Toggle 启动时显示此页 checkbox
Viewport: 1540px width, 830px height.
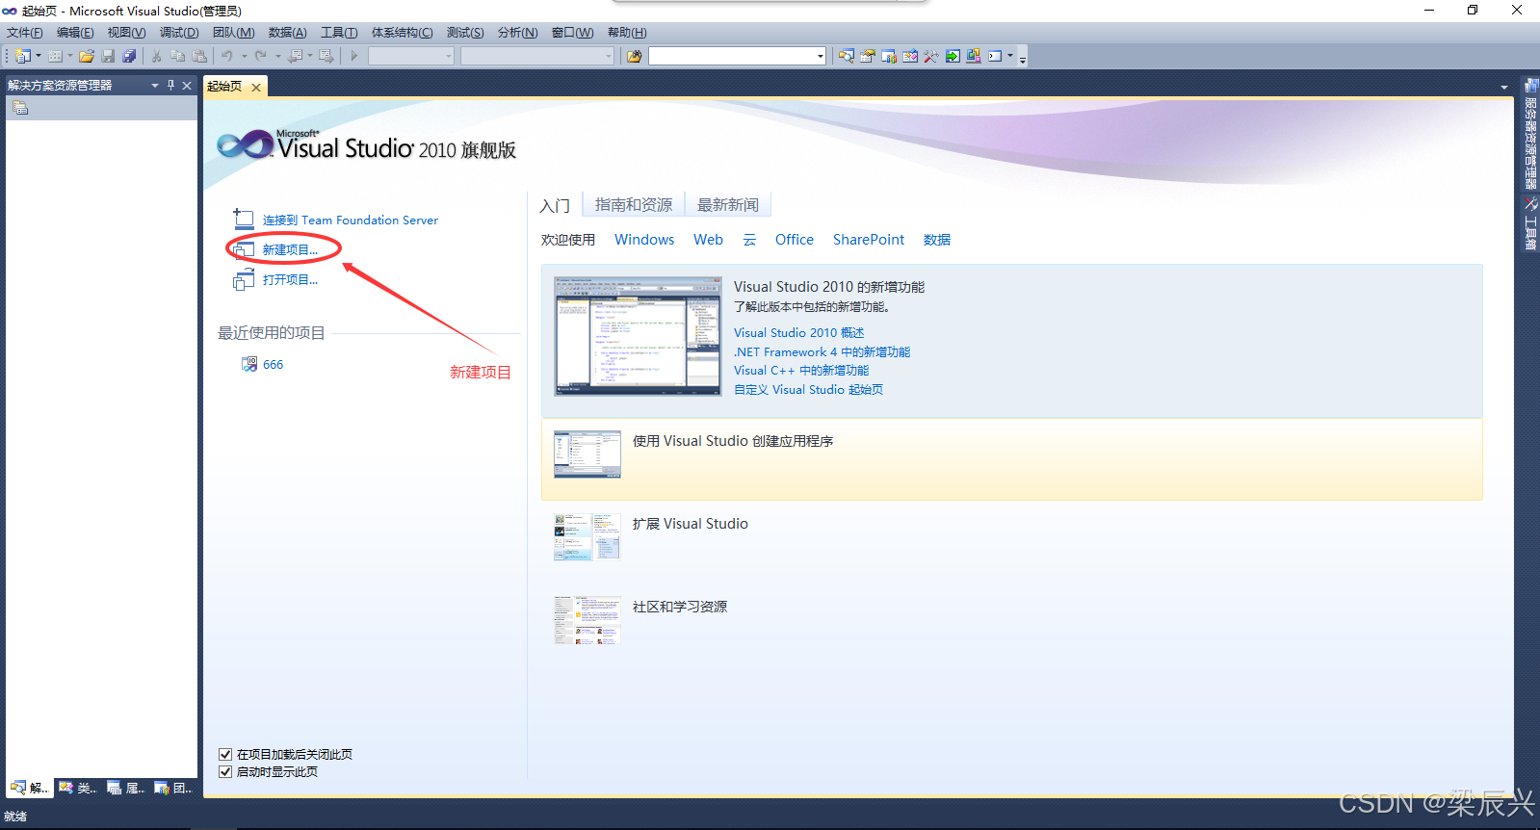225,772
